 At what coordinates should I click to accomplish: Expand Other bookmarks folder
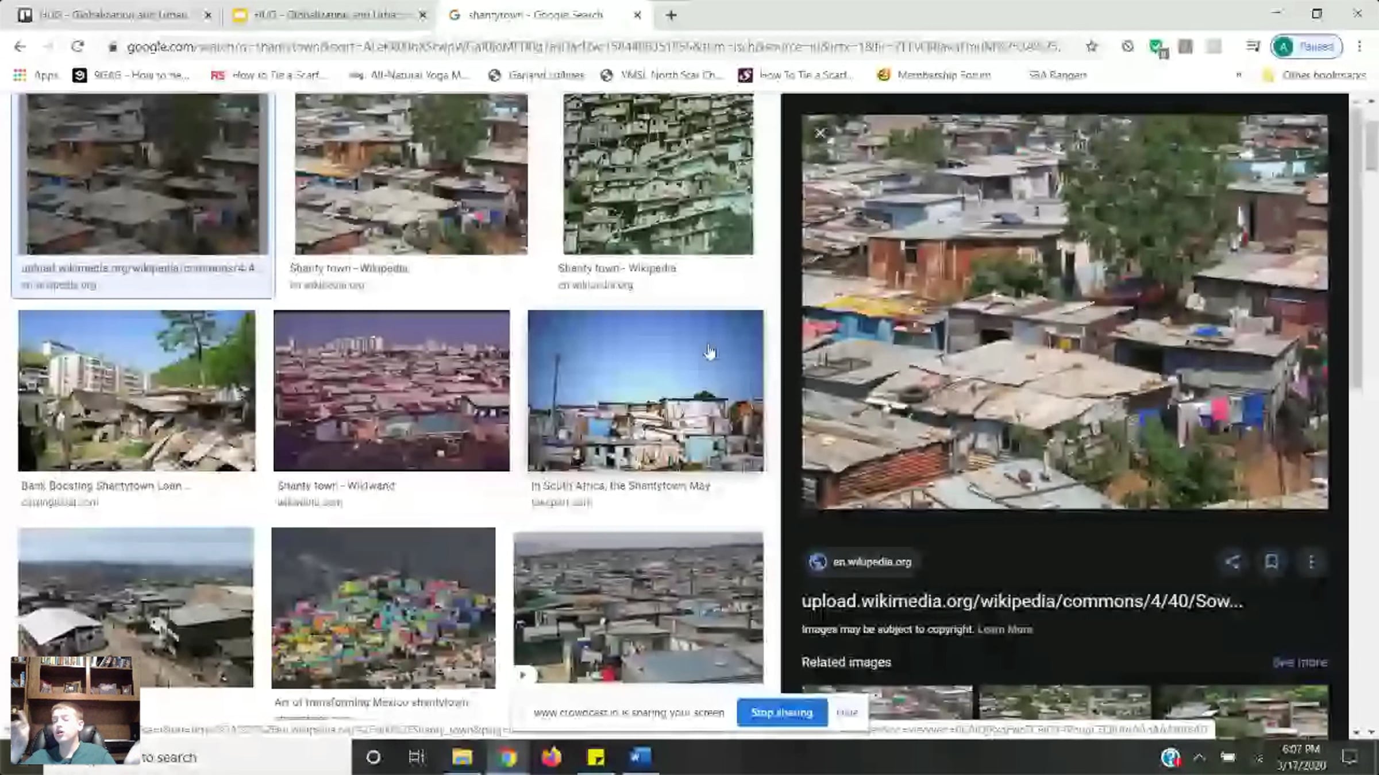click(x=1315, y=75)
